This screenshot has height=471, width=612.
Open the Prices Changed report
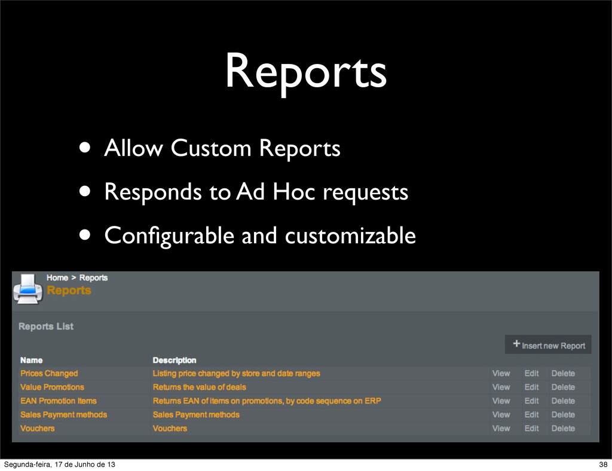click(49, 374)
